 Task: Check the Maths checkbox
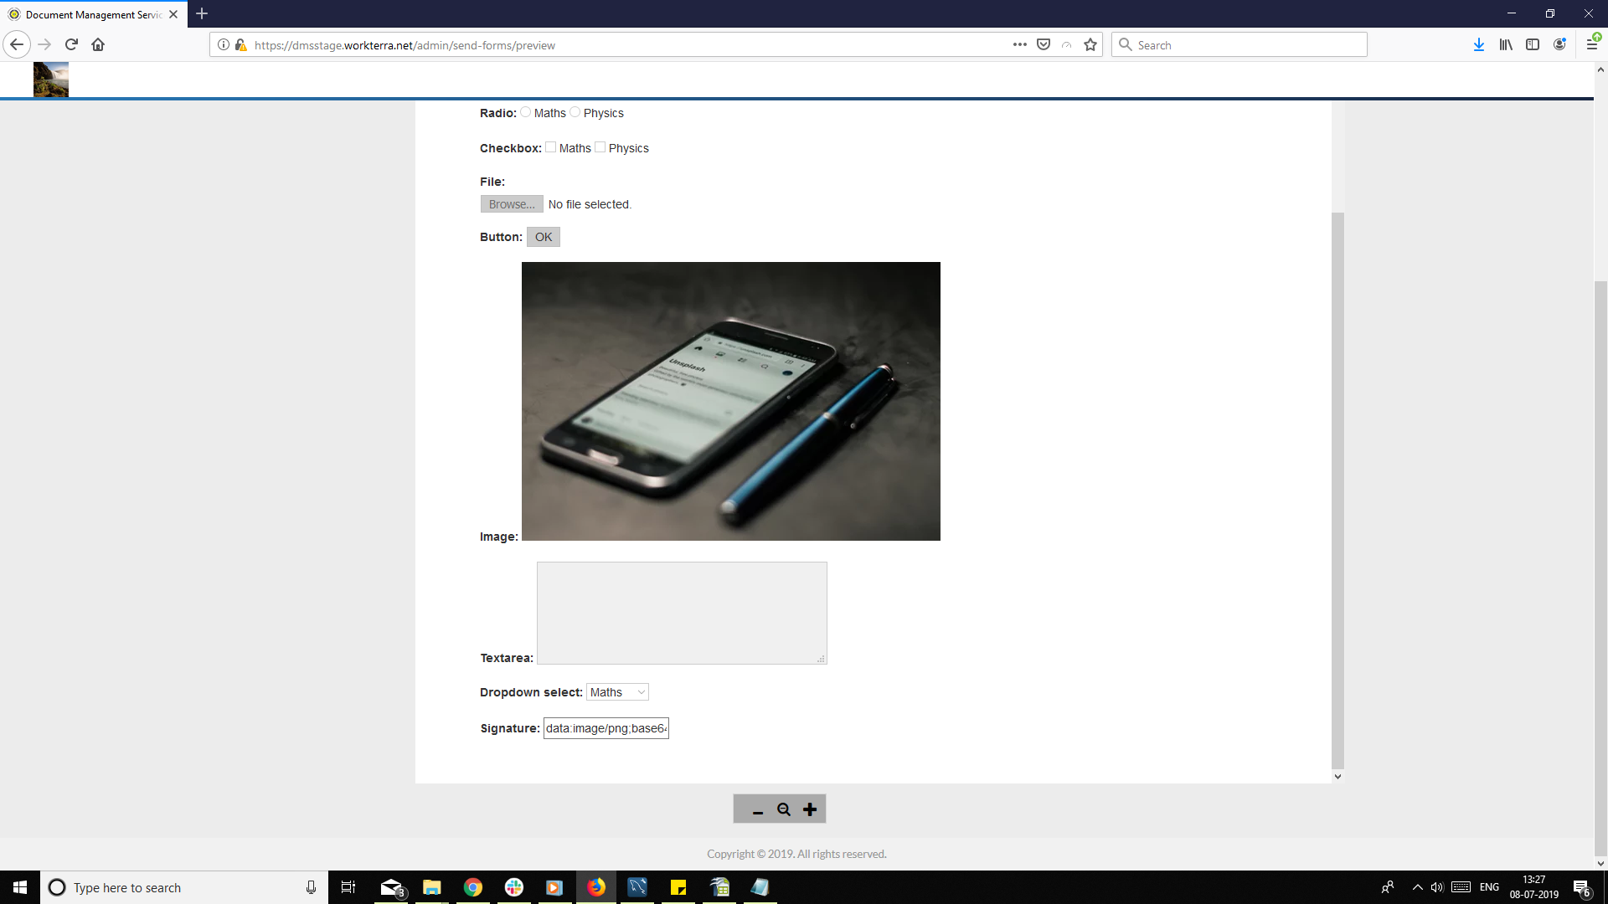click(x=551, y=147)
